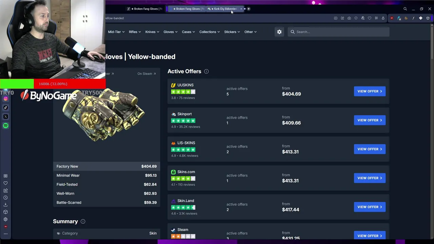Open the sidebar history clock icon
The width and height of the screenshot is (434, 244).
point(5,198)
